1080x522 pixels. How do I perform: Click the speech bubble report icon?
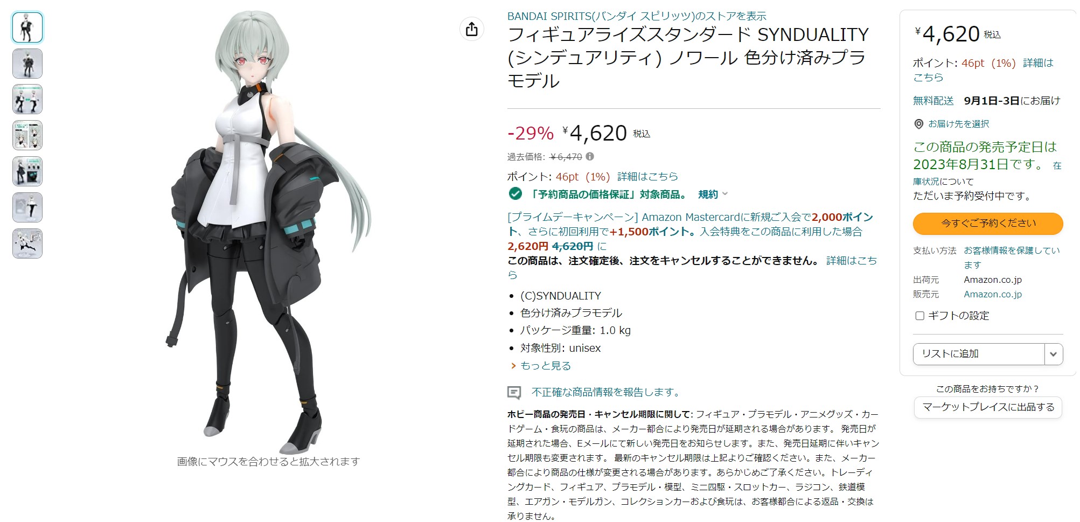click(514, 393)
